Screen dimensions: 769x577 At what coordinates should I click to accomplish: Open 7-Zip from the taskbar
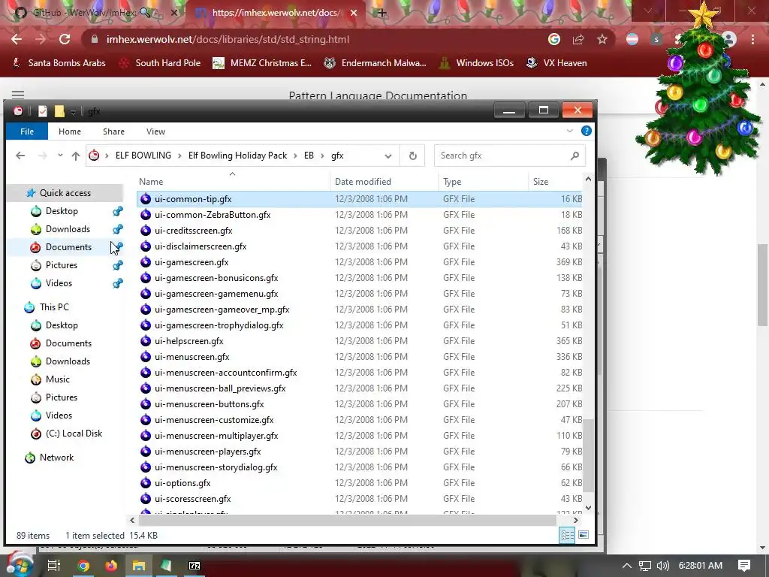coord(195,566)
